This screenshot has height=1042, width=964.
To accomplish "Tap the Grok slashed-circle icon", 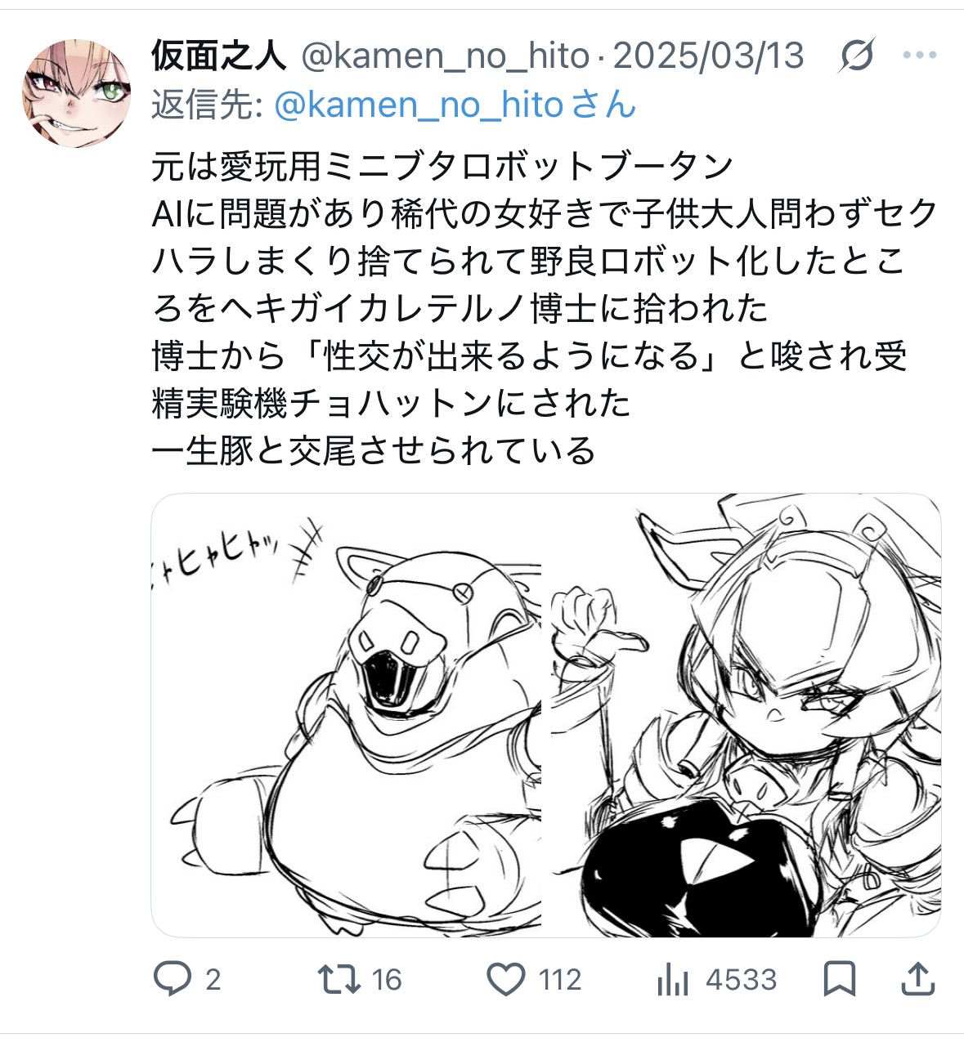I will click(857, 56).
